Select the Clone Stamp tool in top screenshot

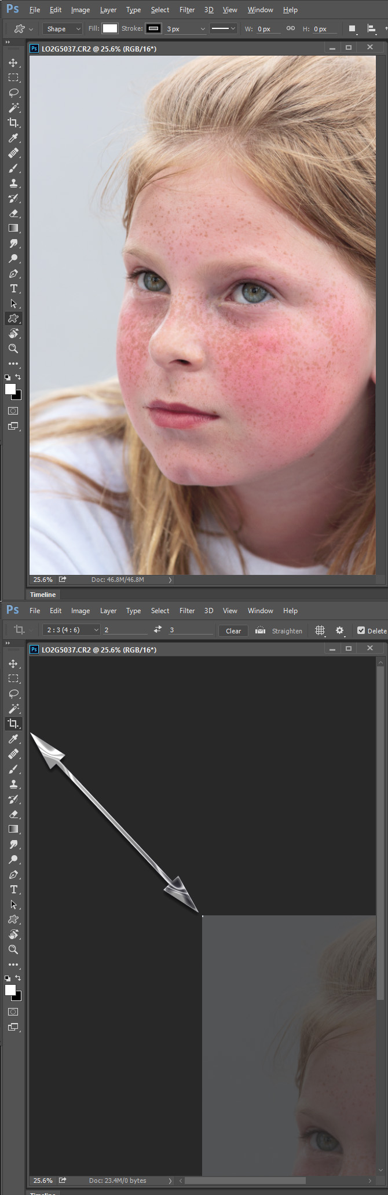(x=13, y=183)
